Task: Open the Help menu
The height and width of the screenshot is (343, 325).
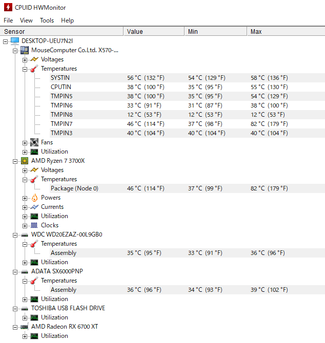Action: point(68,20)
